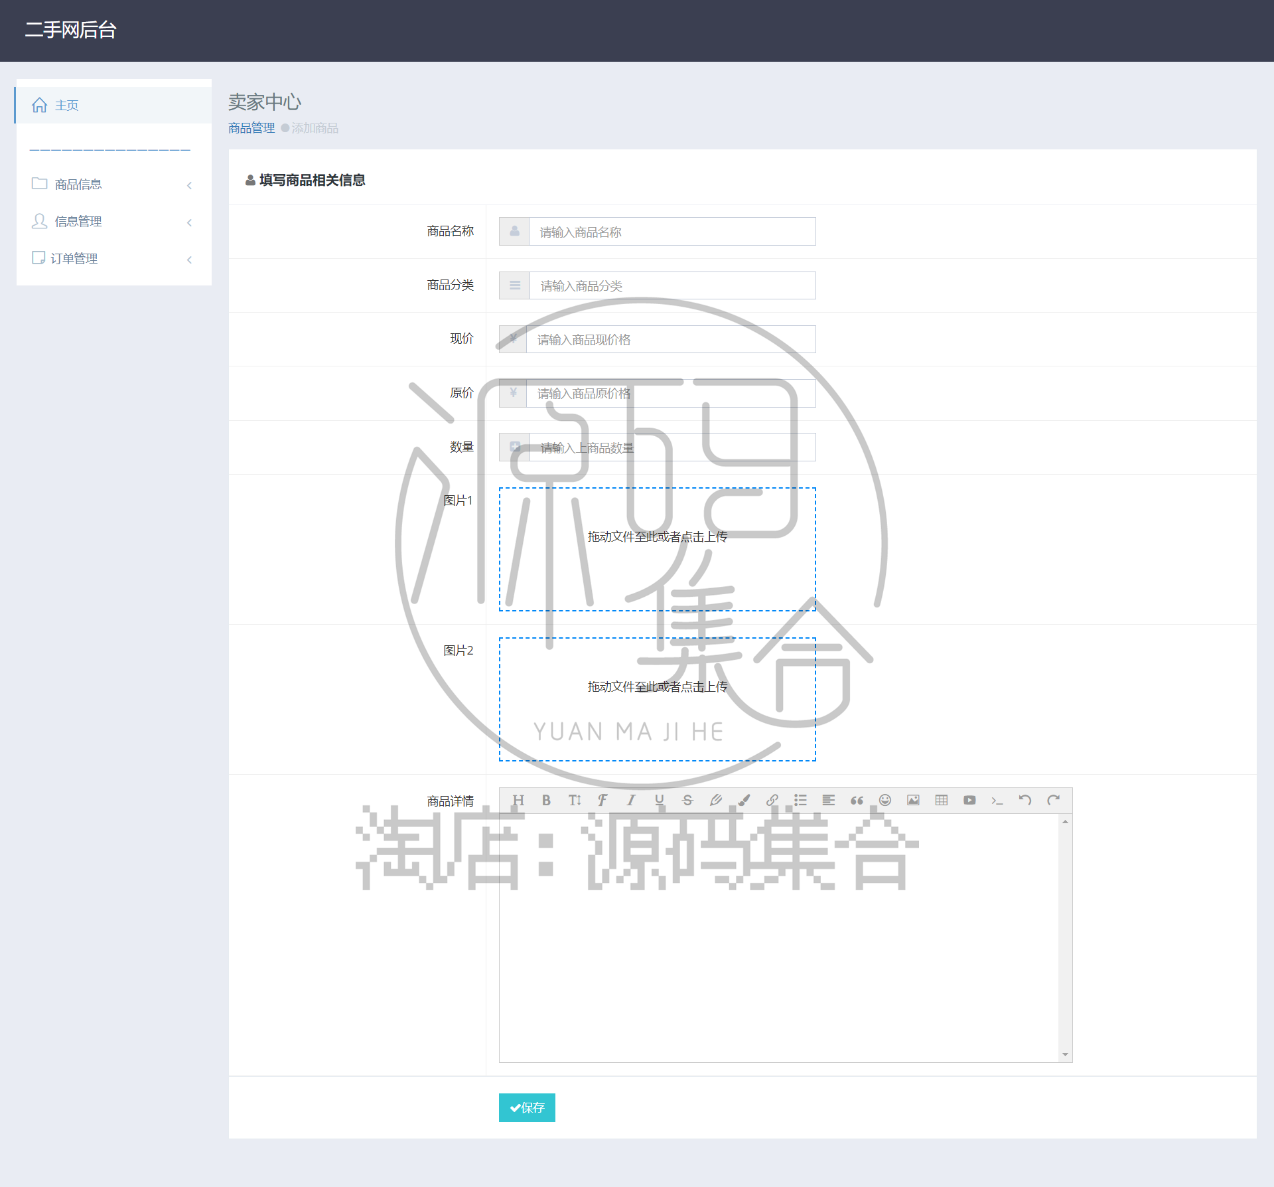Image resolution: width=1274 pixels, height=1187 pixels.
Task: Insert a video in the editor
Action: pos(969,801)
